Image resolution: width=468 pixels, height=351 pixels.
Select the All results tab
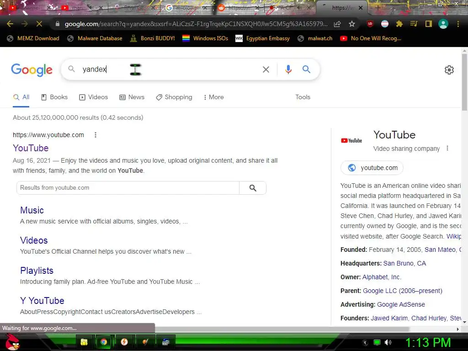[x=21, y=97]
